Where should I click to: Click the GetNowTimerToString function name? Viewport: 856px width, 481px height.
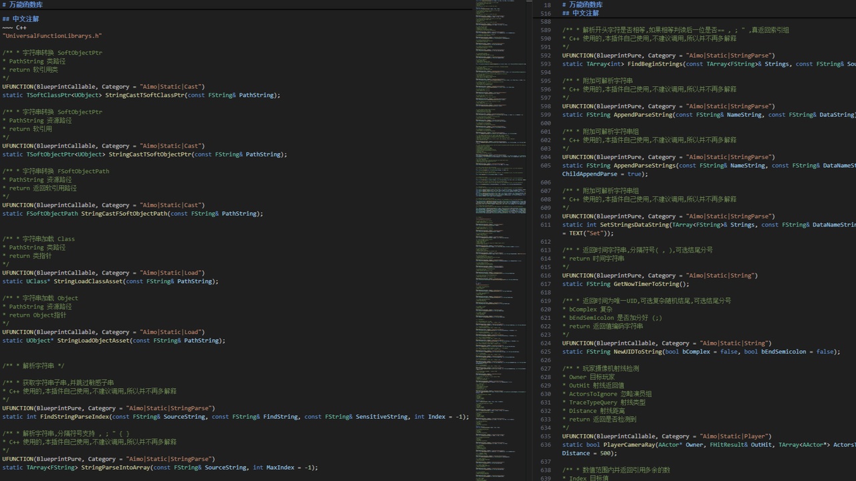click(646, 285)
